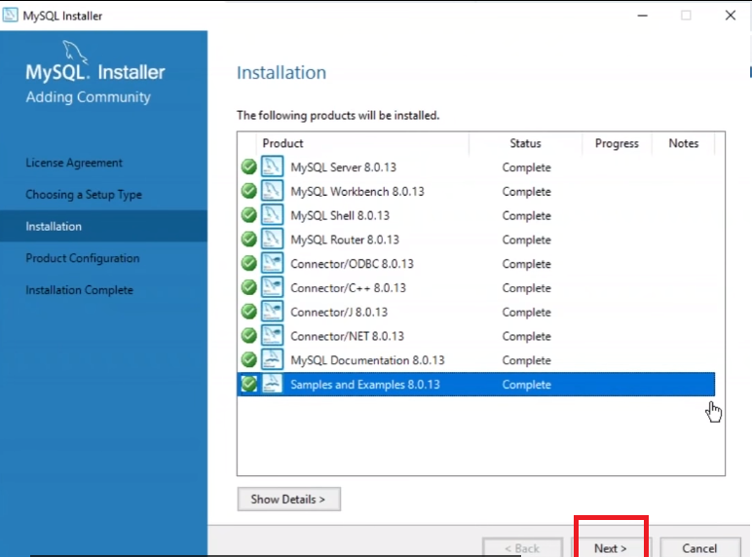Select the Installation Complete step in sidebar
The width and height of the screenshot is (752, 557).
(x=79, y=290)
